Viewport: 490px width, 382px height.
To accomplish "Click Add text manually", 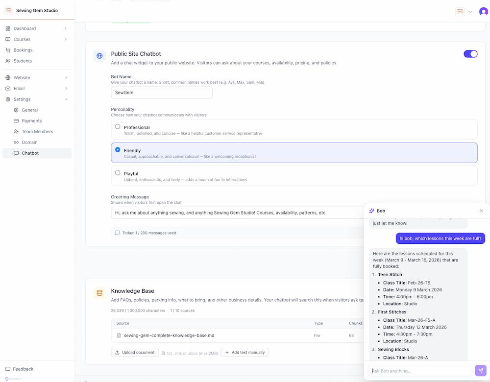I will tap(245, 352).
